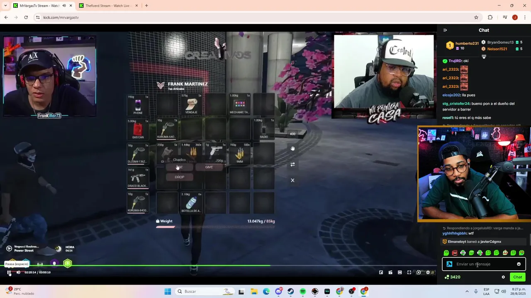Open Chrome three-dot menu
The image size is (531, 298).
(525, 17)
